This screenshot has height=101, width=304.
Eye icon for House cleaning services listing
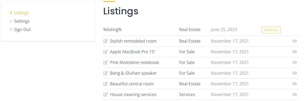coord(295,94)
